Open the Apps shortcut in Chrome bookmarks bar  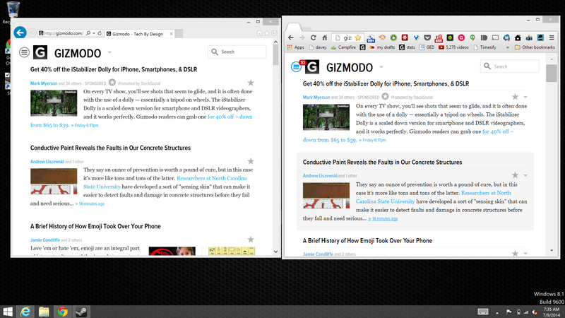pos(296,47)
